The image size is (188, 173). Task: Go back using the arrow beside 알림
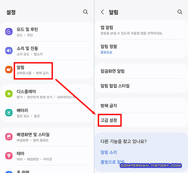pyautogui.click(x=102, y=12)
